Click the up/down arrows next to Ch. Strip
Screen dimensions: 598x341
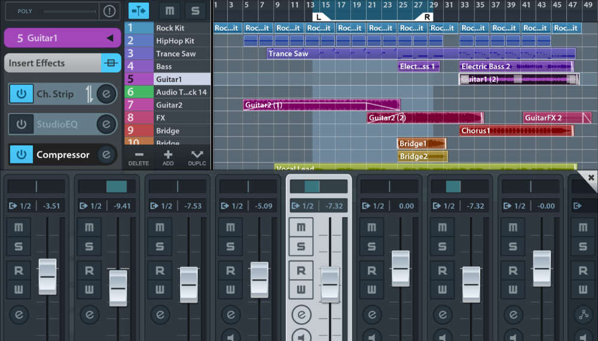coord(89,94)
